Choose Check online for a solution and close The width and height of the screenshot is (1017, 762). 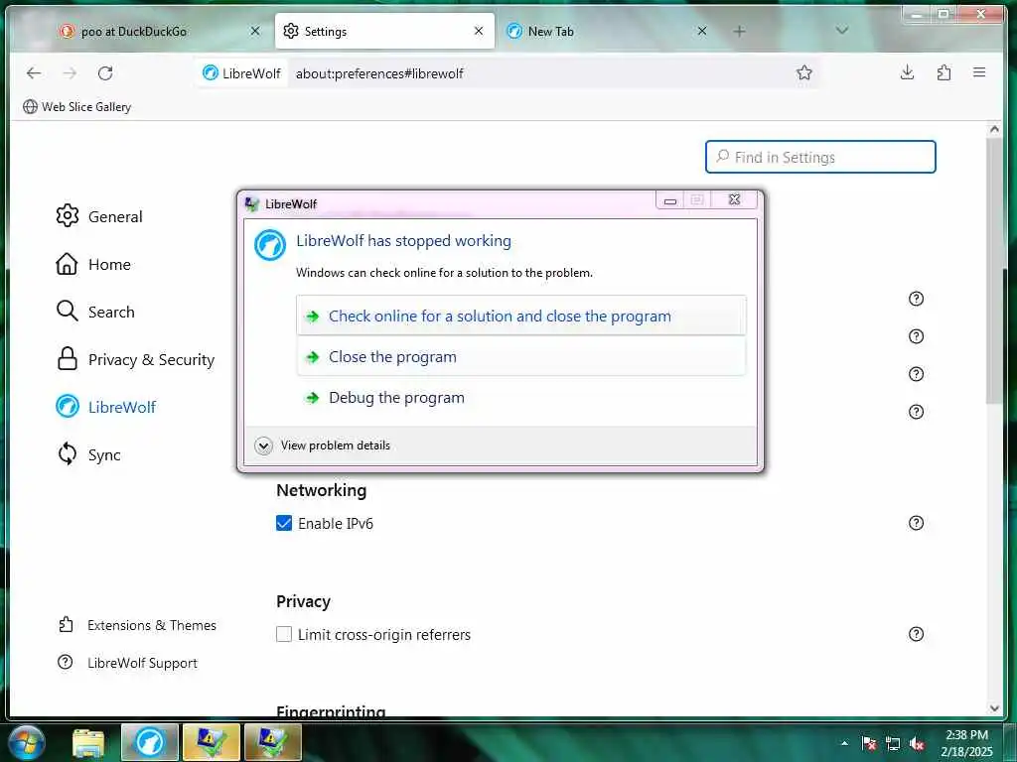[520, 316]
